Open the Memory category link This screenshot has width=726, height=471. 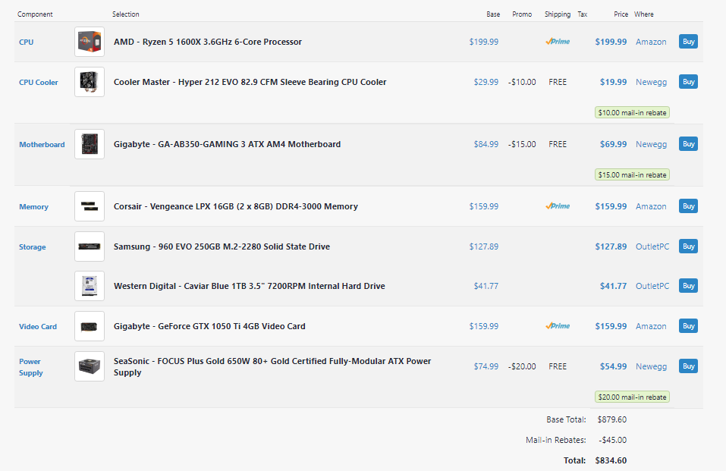pyautogui.click(x=33, y=206)
